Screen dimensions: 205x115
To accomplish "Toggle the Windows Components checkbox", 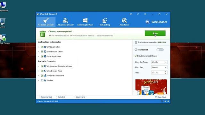I will [42, 76].
